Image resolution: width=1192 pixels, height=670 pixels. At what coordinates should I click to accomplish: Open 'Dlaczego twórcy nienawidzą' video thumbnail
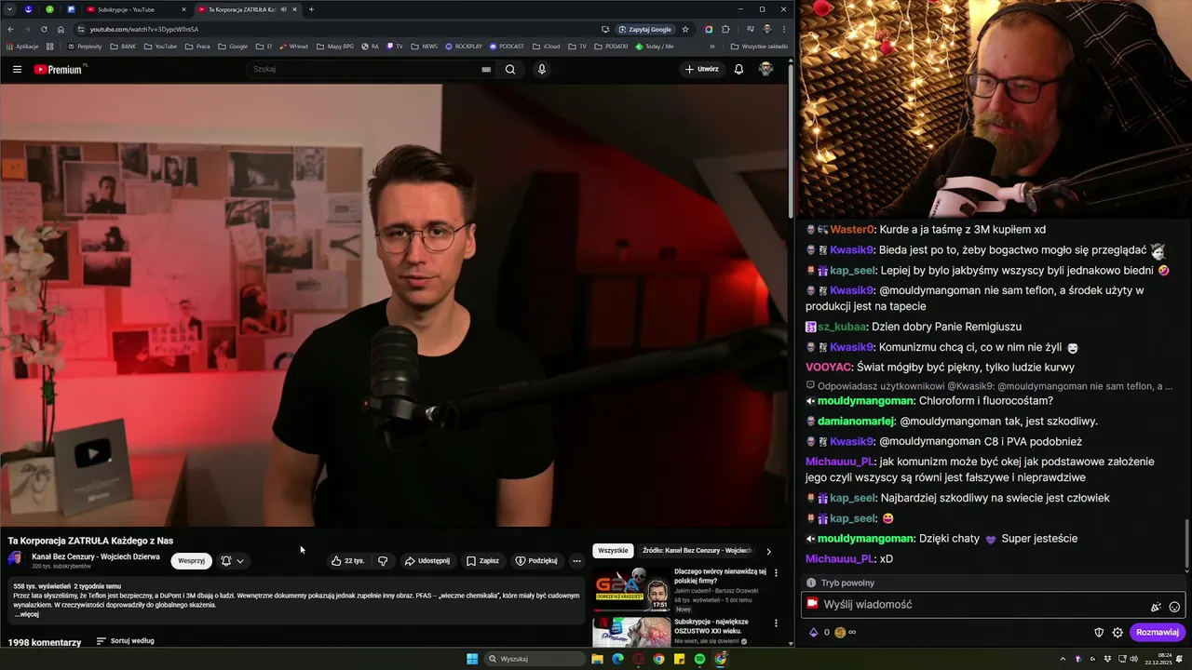(632, 589)
